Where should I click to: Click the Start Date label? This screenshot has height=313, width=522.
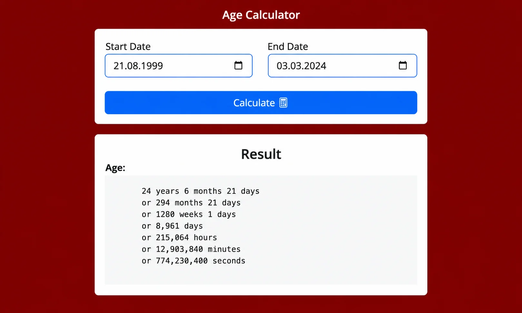(128, 46)
